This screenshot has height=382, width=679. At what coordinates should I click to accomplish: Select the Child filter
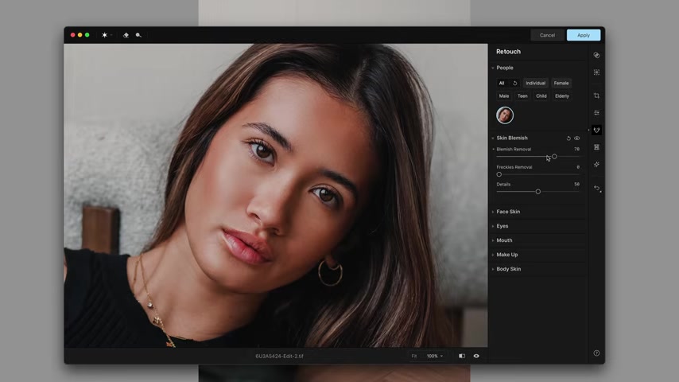(x=541, y=96)
